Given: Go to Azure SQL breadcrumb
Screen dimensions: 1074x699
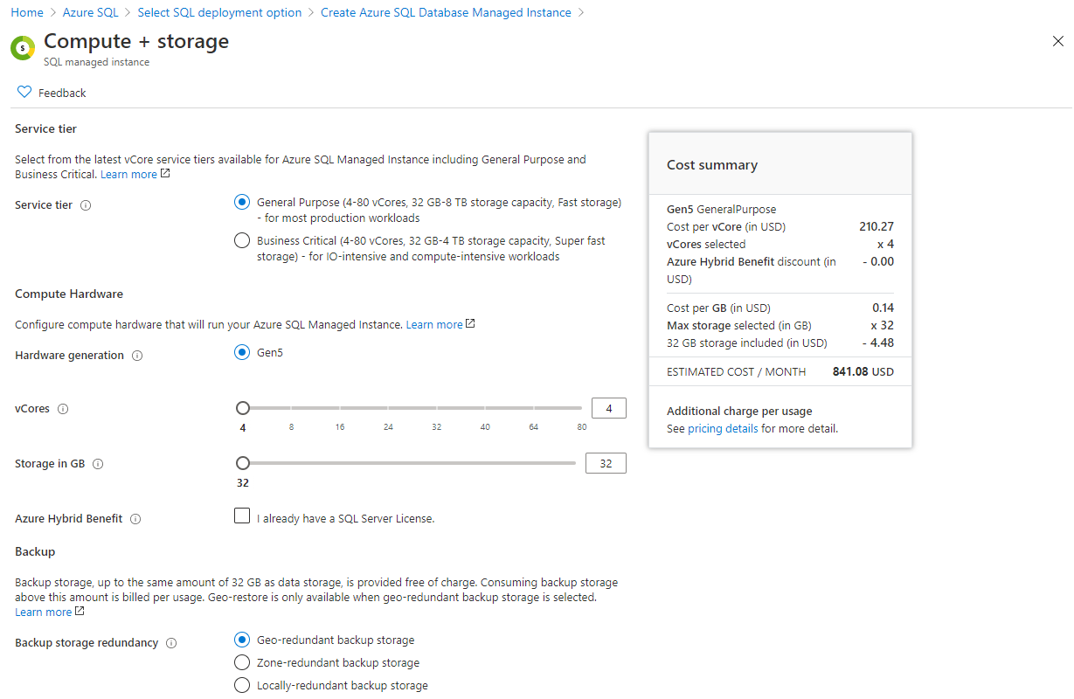Looking at the screenshot, I should (x=91, y=13).
